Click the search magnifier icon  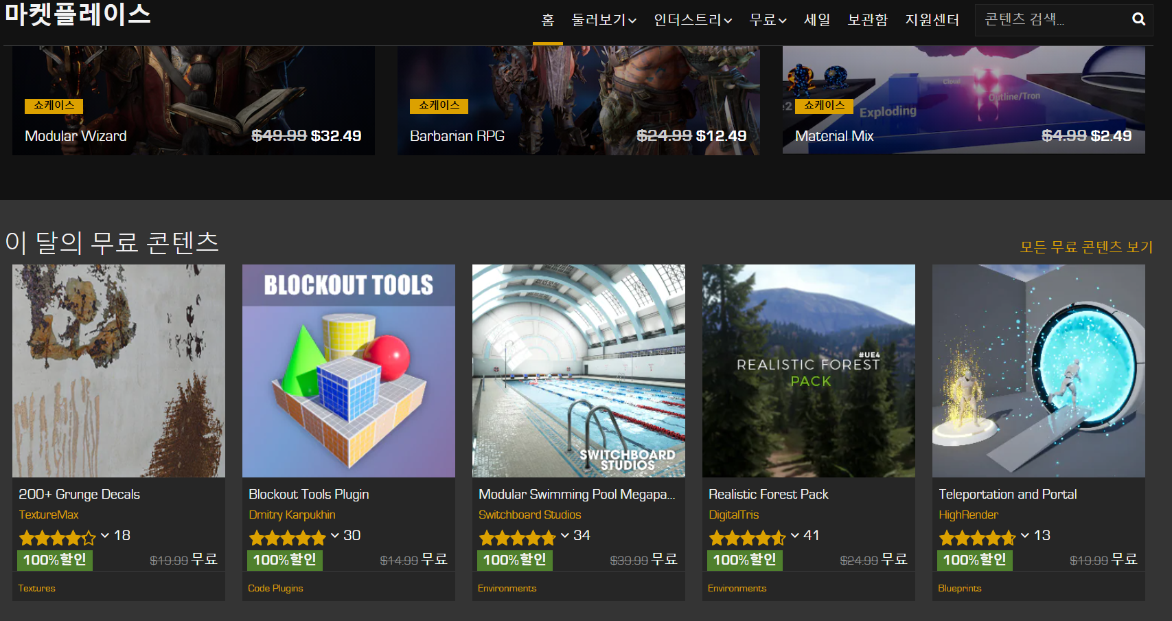(x=1138, y=19)
